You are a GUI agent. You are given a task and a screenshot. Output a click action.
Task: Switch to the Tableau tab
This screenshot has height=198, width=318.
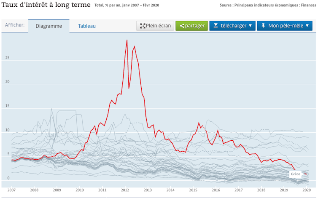tap(87, 26)
